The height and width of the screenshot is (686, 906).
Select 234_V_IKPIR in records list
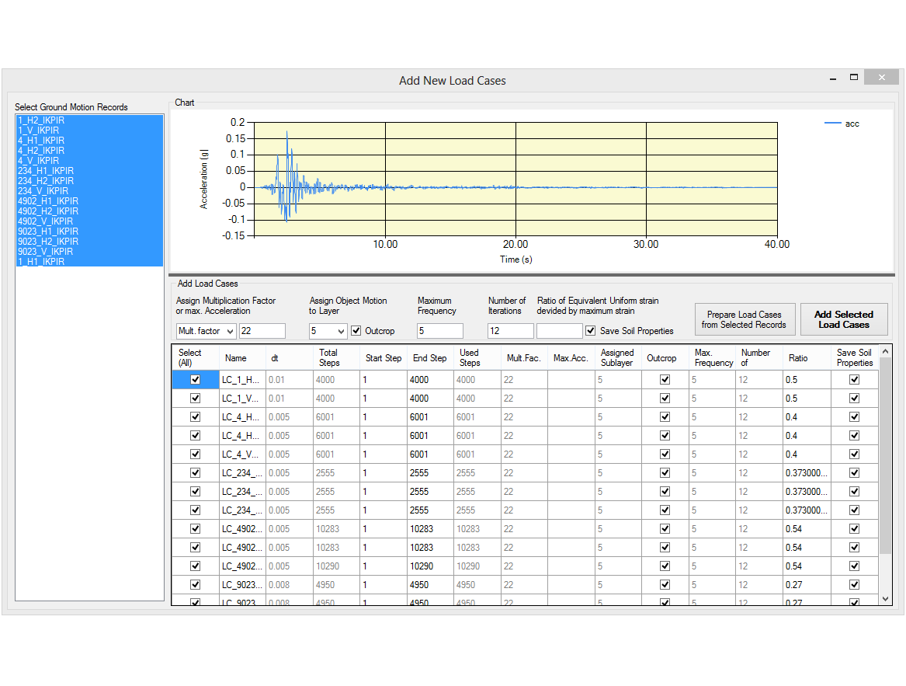(x=43, y=191)
